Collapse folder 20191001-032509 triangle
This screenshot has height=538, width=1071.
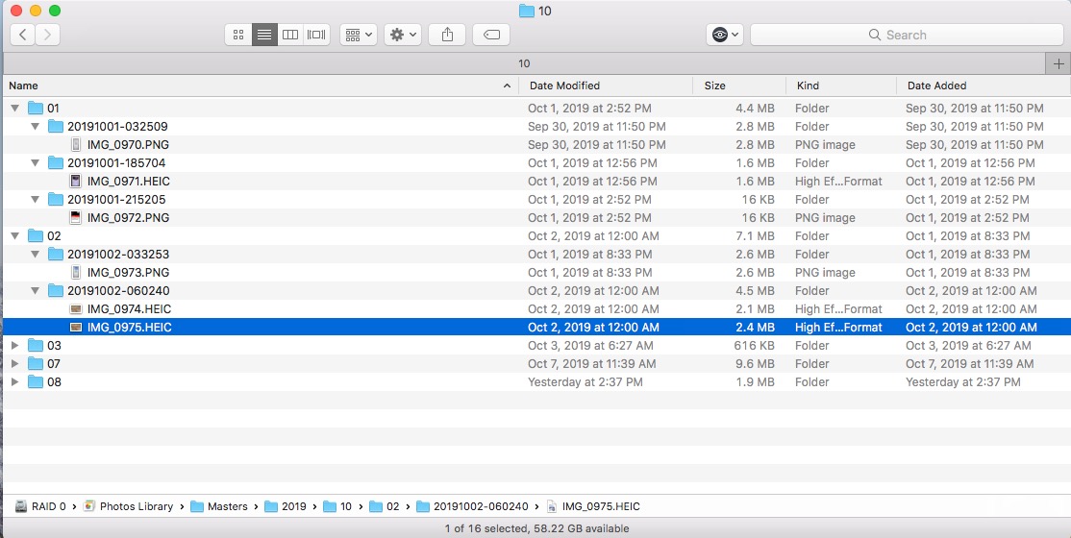[x=35, y=126]
